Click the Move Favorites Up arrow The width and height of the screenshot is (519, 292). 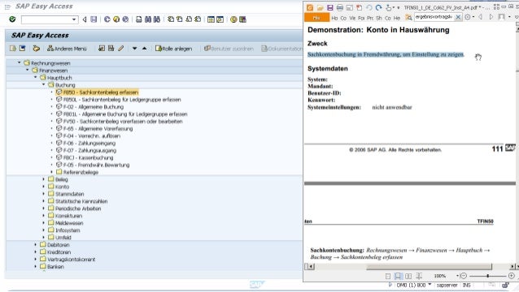click(x=144, y=49)
